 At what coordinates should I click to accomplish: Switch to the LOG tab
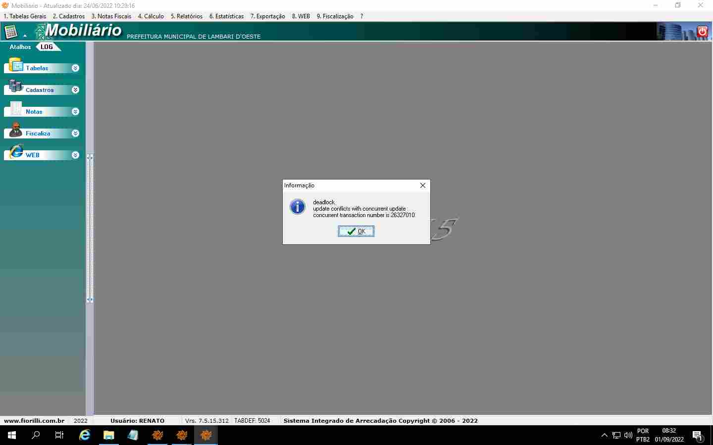47,47
